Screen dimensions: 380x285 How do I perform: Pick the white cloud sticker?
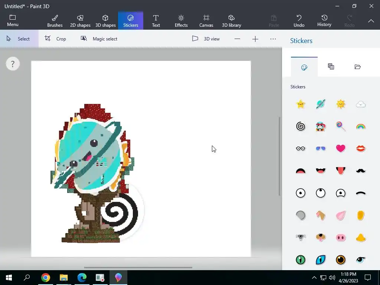pyautogui.click(x=361, y=104)
